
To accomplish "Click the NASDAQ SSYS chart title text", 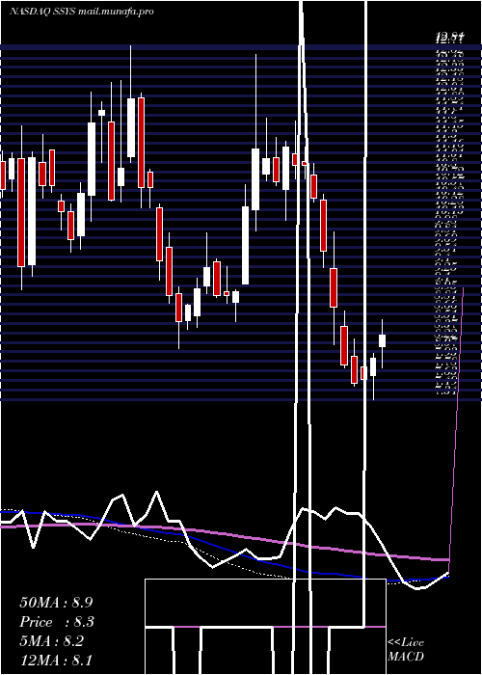I will 82,12.
